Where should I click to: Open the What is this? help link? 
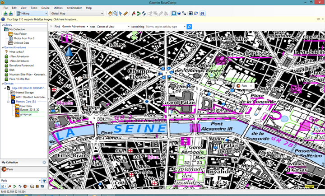tap(16, 52)
